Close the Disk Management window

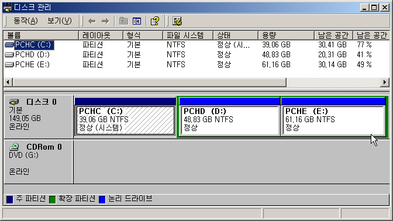384,8
